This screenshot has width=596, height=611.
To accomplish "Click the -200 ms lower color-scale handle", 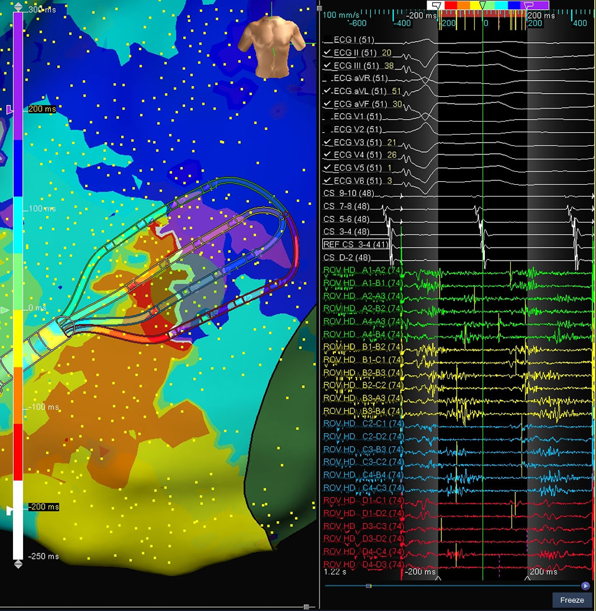I will [10, 510].
